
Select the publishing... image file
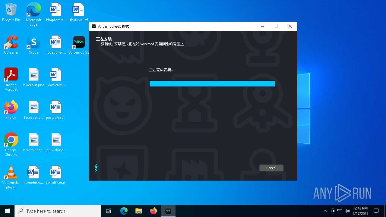click(x=56, y=143)
